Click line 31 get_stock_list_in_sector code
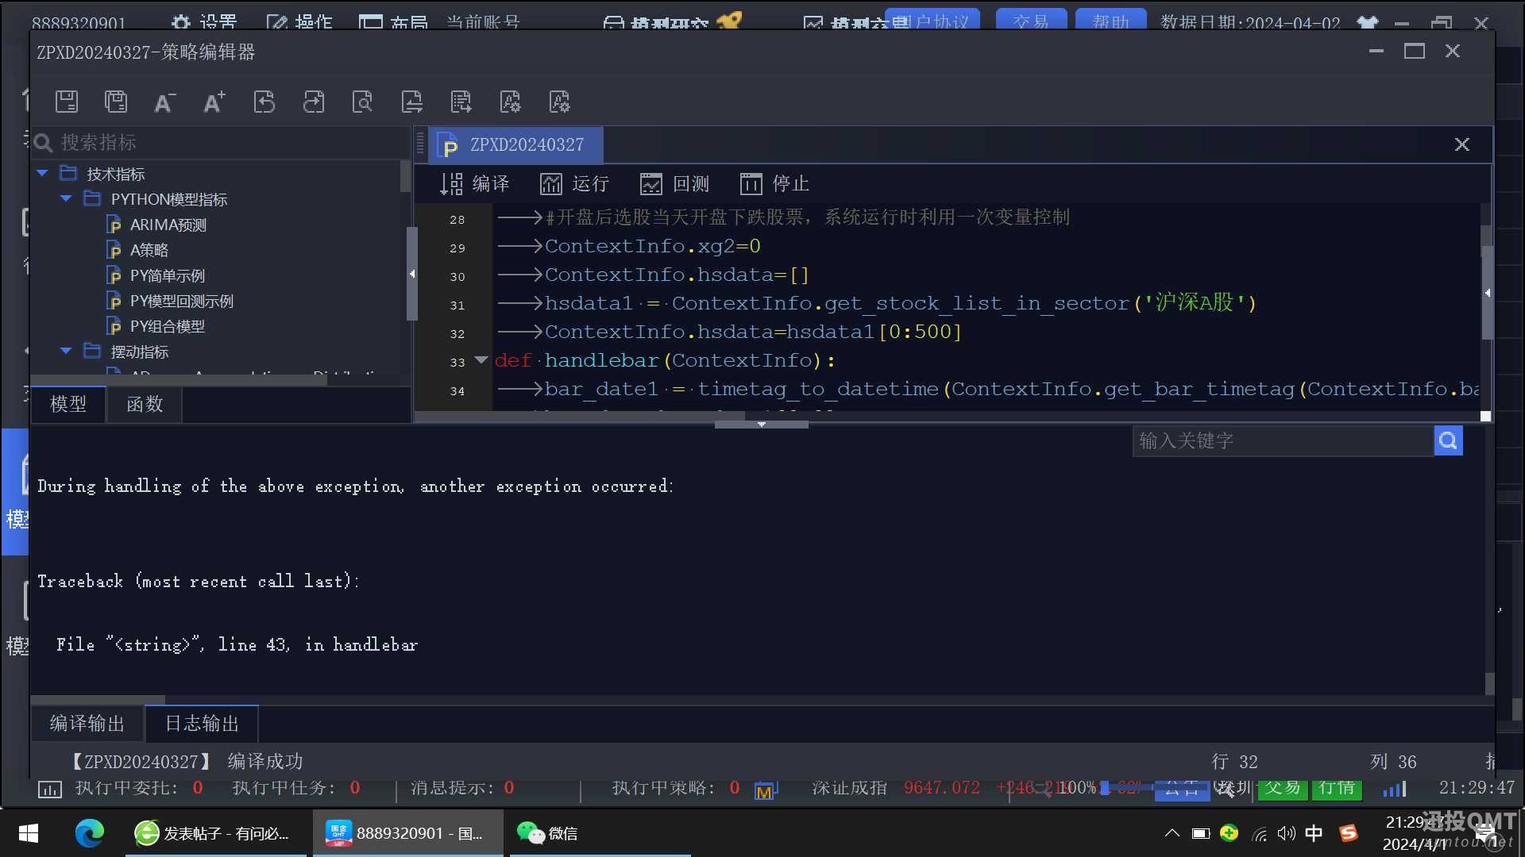The width and height of the screenshot is (1525, 857). pyautogui.click(x=901, y=303)
